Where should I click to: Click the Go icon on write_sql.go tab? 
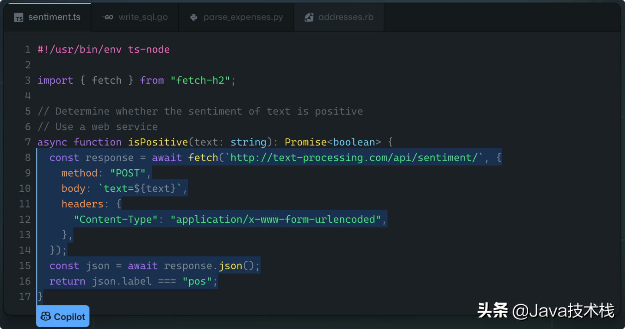coord(108,17)
